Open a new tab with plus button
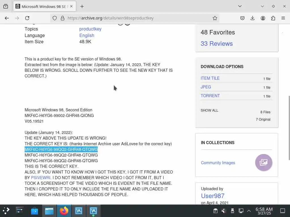 [x=82, y=6]
